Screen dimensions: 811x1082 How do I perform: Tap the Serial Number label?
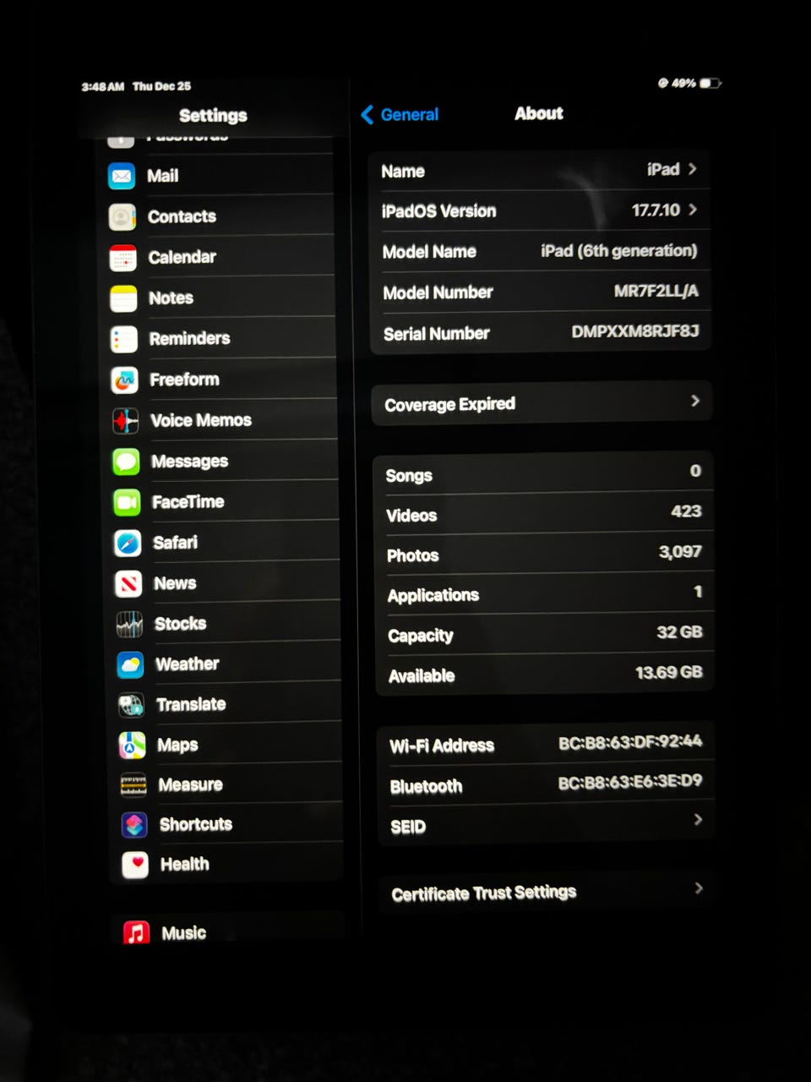tap(437, 334)
